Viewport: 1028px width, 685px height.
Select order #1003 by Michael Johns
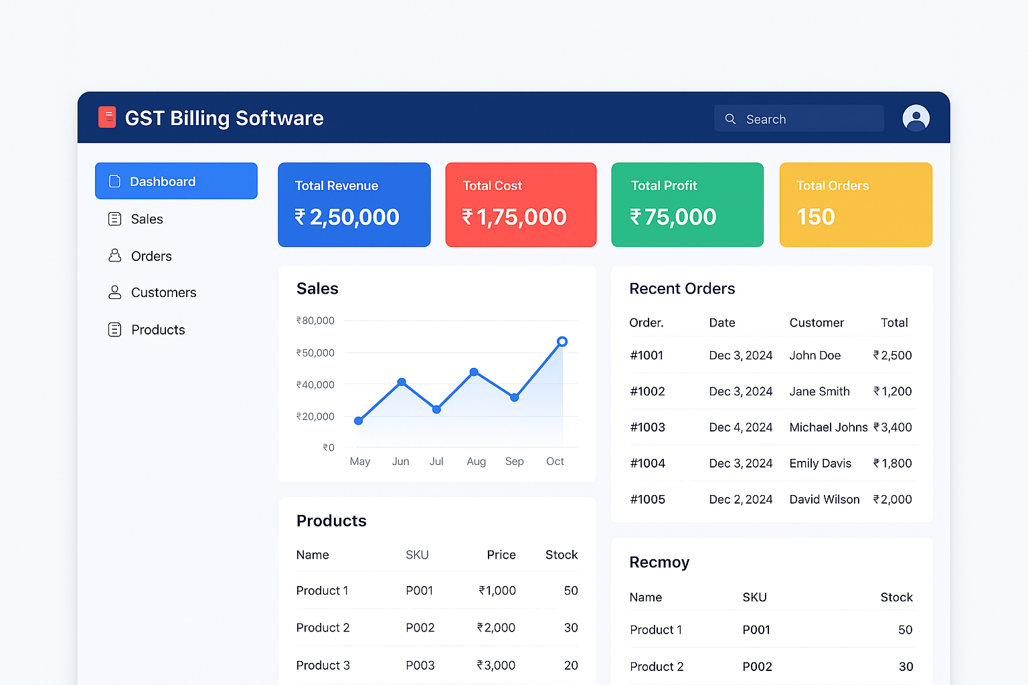tap(770, 427)
